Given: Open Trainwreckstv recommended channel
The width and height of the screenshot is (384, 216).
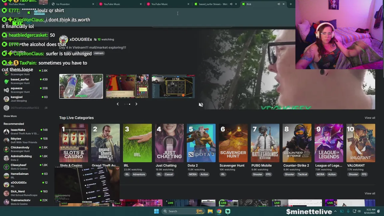Looking at the screenshot, I should click(x=25, y=202).
